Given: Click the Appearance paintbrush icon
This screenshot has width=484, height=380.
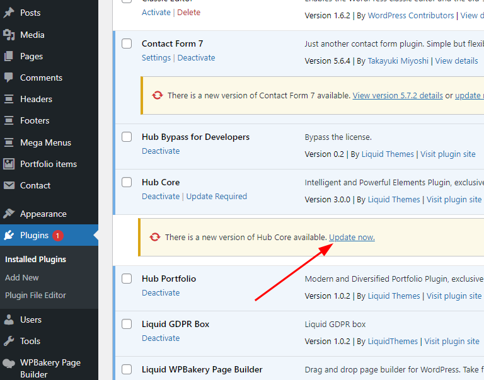Looking at the screenshot, I should pos(9,213).
